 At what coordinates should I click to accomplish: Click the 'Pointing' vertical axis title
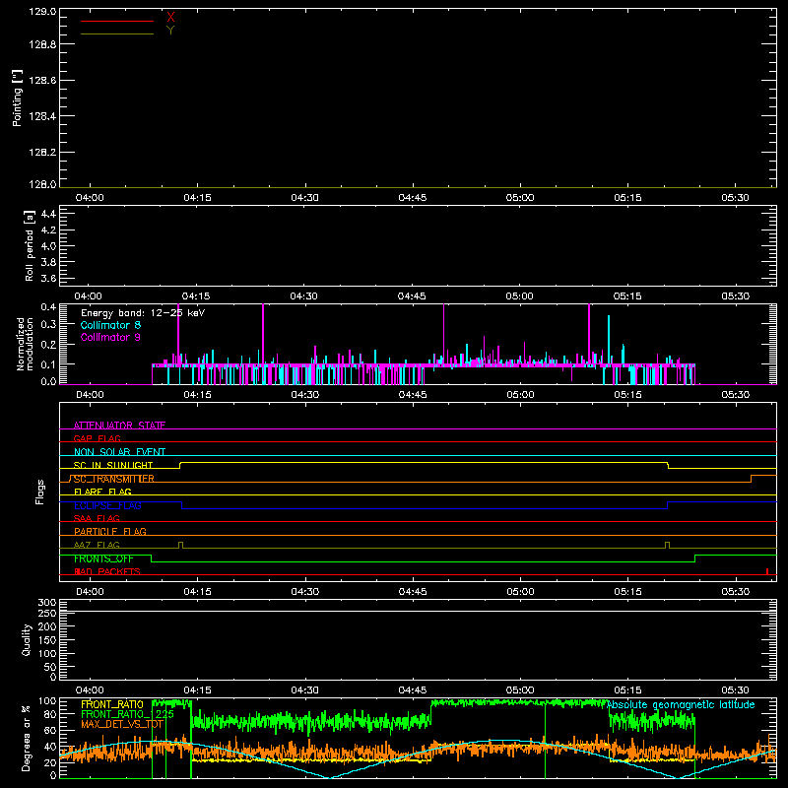[17, 98]
